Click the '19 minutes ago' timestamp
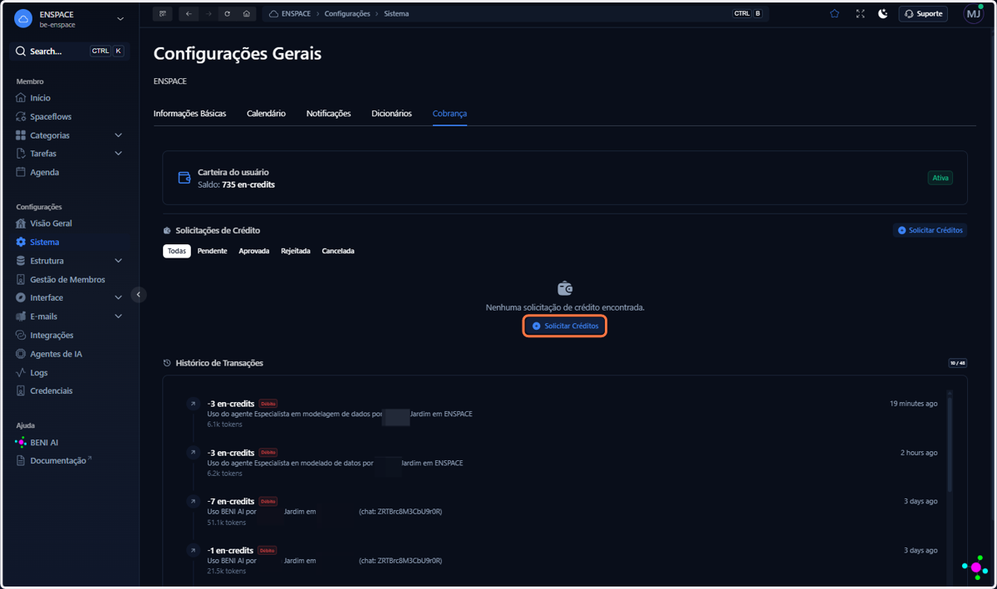The height and width of the screenshot is (589, 997). (913, 404)
